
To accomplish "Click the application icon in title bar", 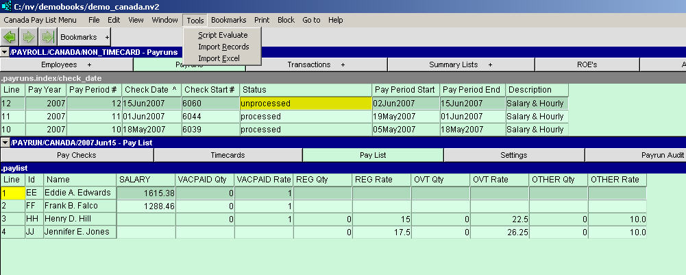I will point(8,6).
